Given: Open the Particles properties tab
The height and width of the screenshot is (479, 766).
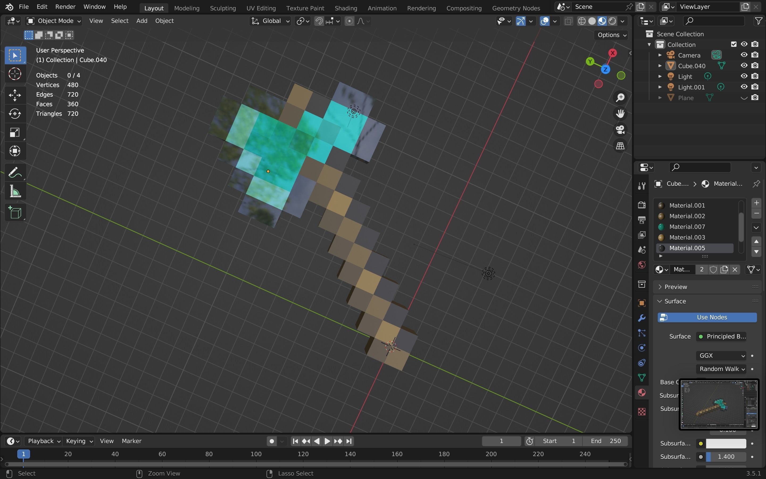Looking at the screenshot, I should point(642,333).
